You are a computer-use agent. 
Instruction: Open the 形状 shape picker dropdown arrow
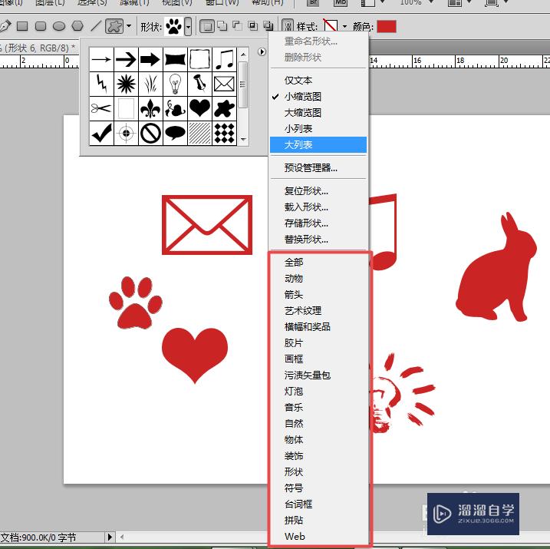tap(188, 27)
